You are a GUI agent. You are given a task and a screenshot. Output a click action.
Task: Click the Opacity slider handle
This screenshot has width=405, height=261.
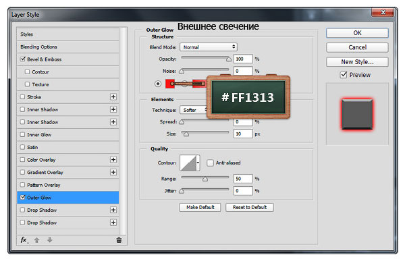coord(229,59)
